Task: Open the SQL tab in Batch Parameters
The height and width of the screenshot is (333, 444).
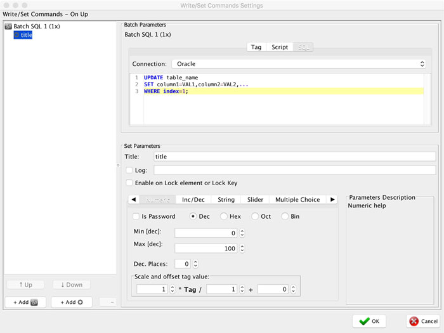Action: [x=303, y=48]
